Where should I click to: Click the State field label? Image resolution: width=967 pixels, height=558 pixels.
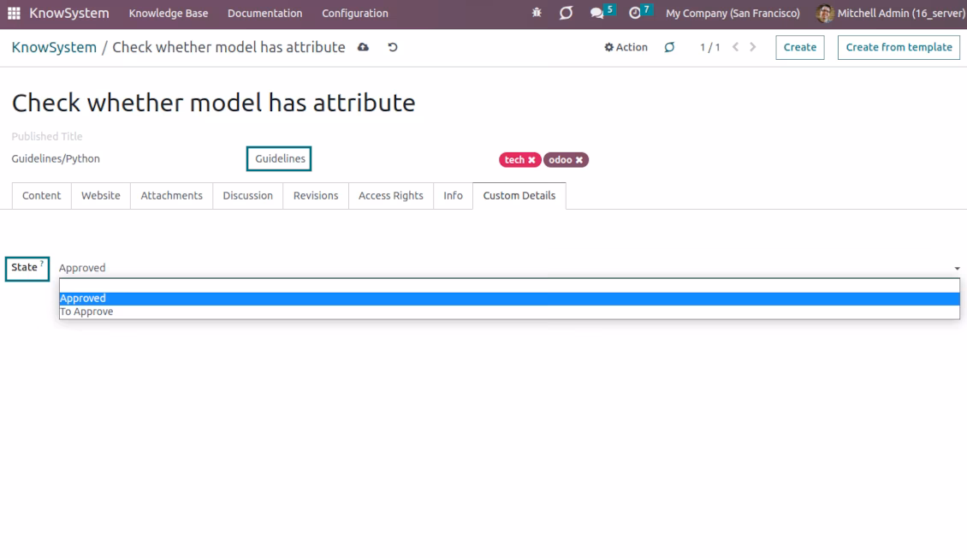[x=24, y=268]
